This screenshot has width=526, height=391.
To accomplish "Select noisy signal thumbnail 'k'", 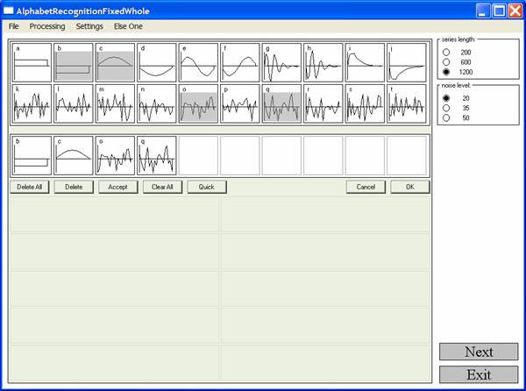I will (x=32, y=104).
